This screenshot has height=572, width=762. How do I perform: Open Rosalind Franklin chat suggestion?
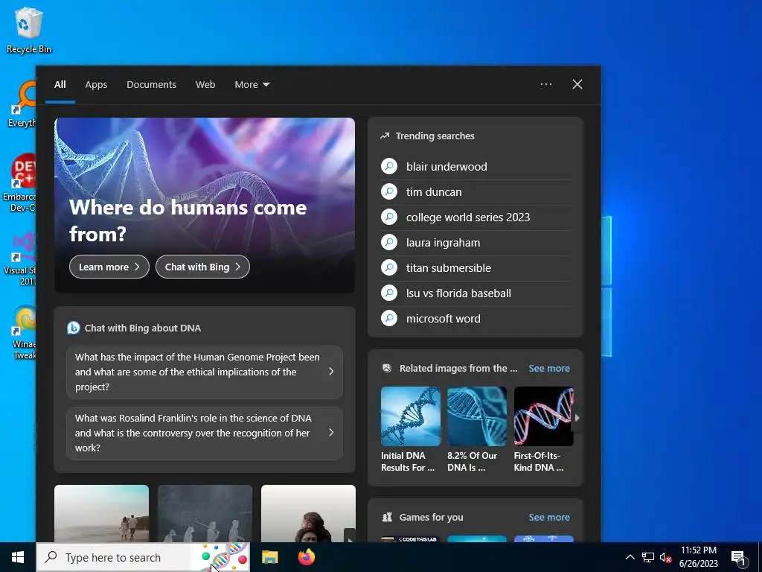(x=205, y=433)
